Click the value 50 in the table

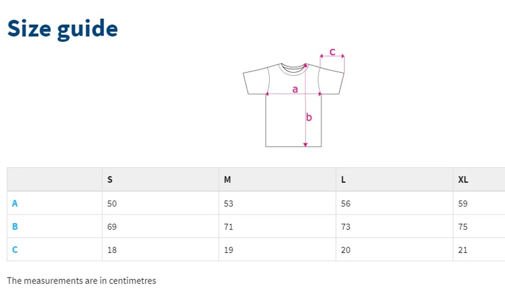pyautogui.click(x=112, y=203)
